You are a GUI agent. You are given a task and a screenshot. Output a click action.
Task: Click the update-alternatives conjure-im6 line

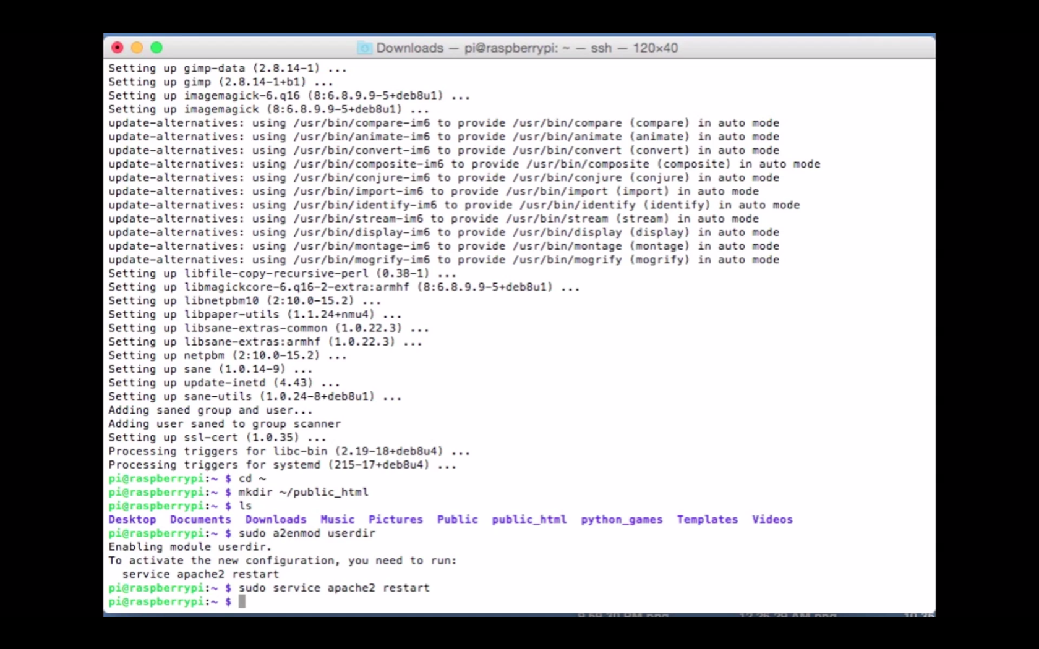444,177
